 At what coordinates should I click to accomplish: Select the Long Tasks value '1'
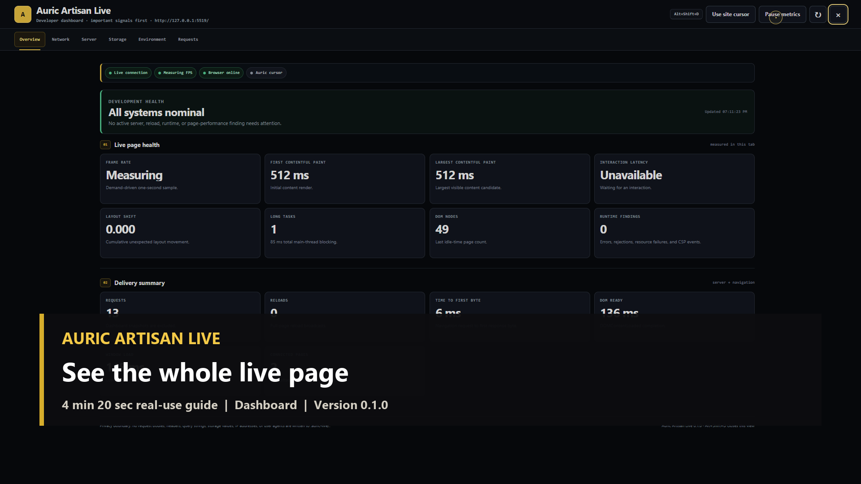pos(274,229)
